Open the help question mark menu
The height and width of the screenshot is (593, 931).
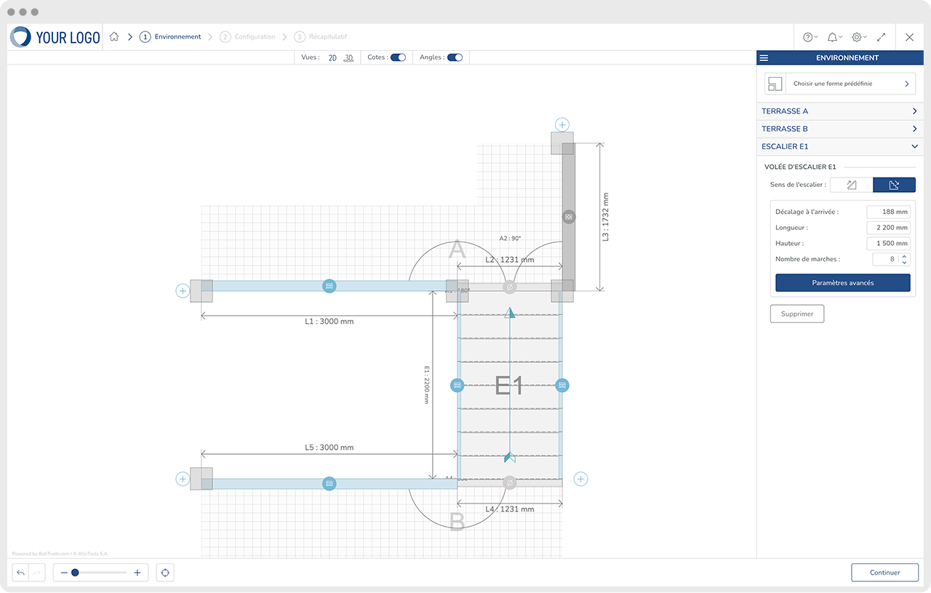pos(810,37)
